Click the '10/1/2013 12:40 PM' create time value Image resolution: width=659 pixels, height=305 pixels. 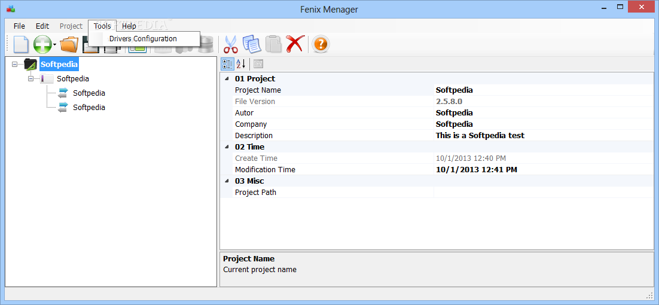tap(471, 158)
